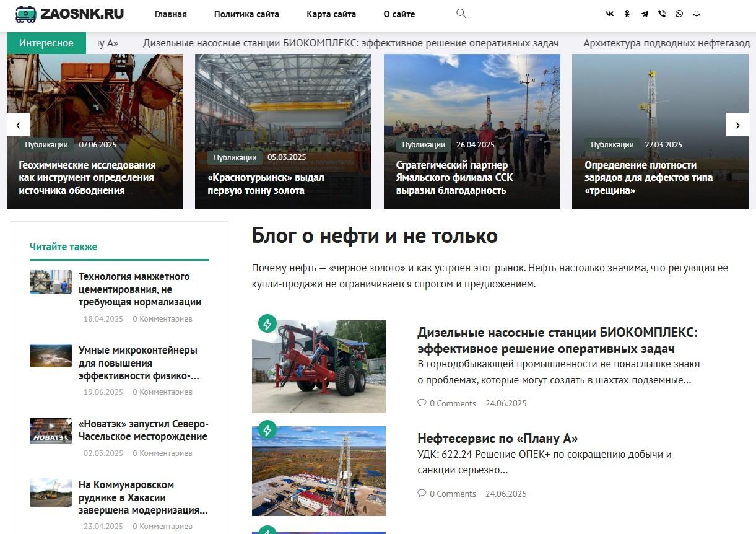This screenshot has width=756, height=534.
Task: Click the Читайте также sidebar heading
Action: click(x=63, y=247)
